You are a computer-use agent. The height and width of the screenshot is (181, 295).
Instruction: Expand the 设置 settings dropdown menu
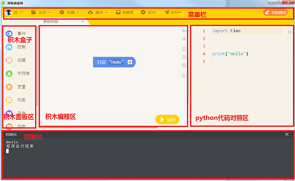click(x=69, y=13)
